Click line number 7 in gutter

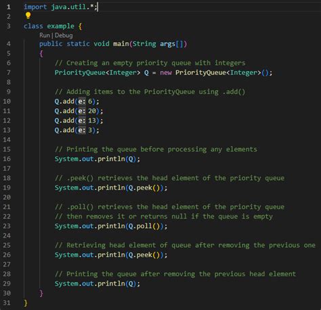point(9,72)
